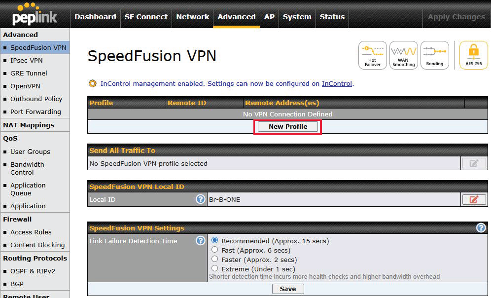
Task: Click 'No SpeedFusion VPN profile selected' text
Action: 148,164
